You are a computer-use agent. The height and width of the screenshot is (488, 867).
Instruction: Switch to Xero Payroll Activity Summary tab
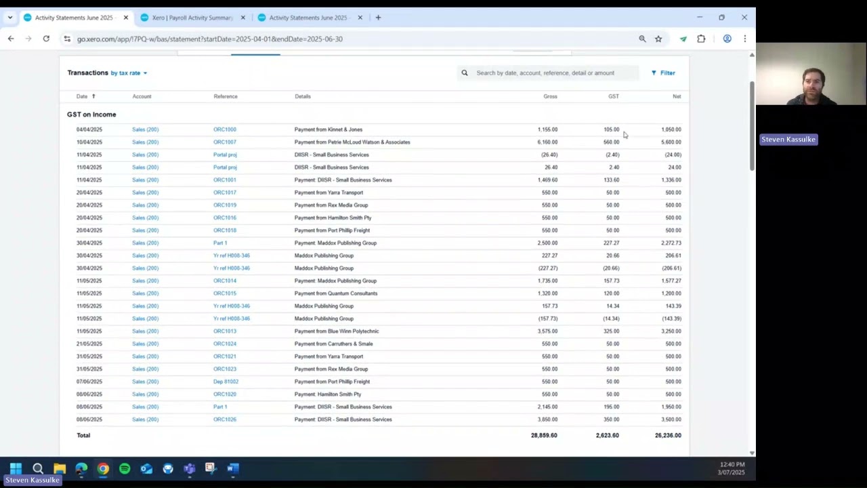[x=192, y=18]
